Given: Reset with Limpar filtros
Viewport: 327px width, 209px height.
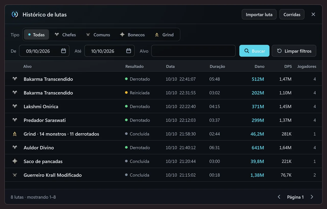Looking at the screenshot, I should coord(294,51).
